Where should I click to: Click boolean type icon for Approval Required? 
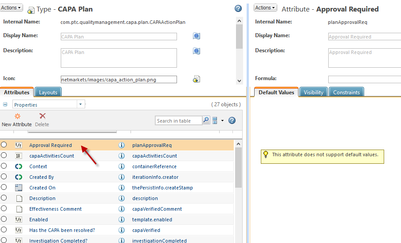click(x=19, y=145)
